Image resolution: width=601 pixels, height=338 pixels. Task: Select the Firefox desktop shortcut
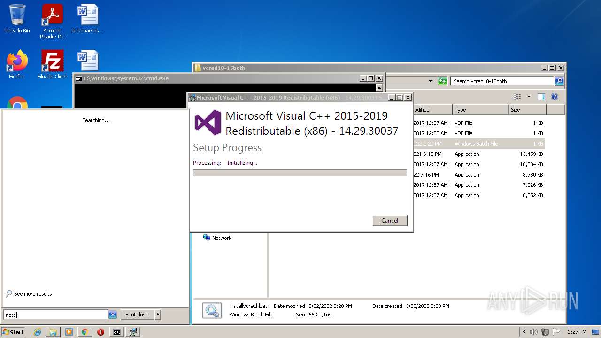17,64
